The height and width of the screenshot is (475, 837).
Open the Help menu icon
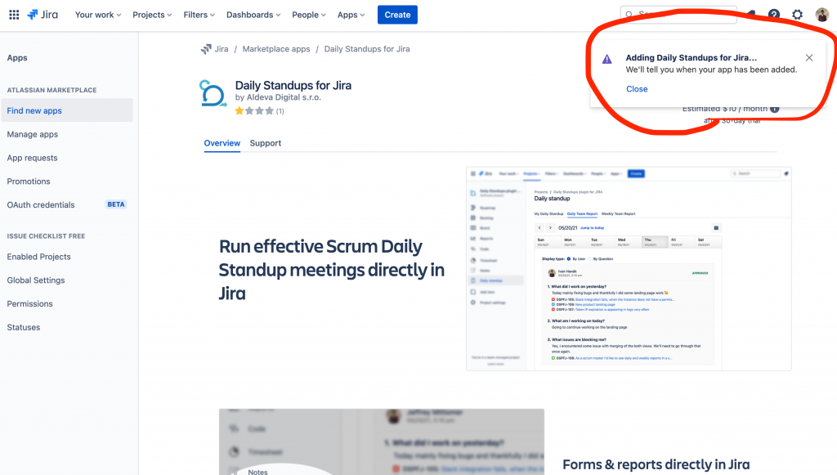pyautogui.click(x=773, y=15)
